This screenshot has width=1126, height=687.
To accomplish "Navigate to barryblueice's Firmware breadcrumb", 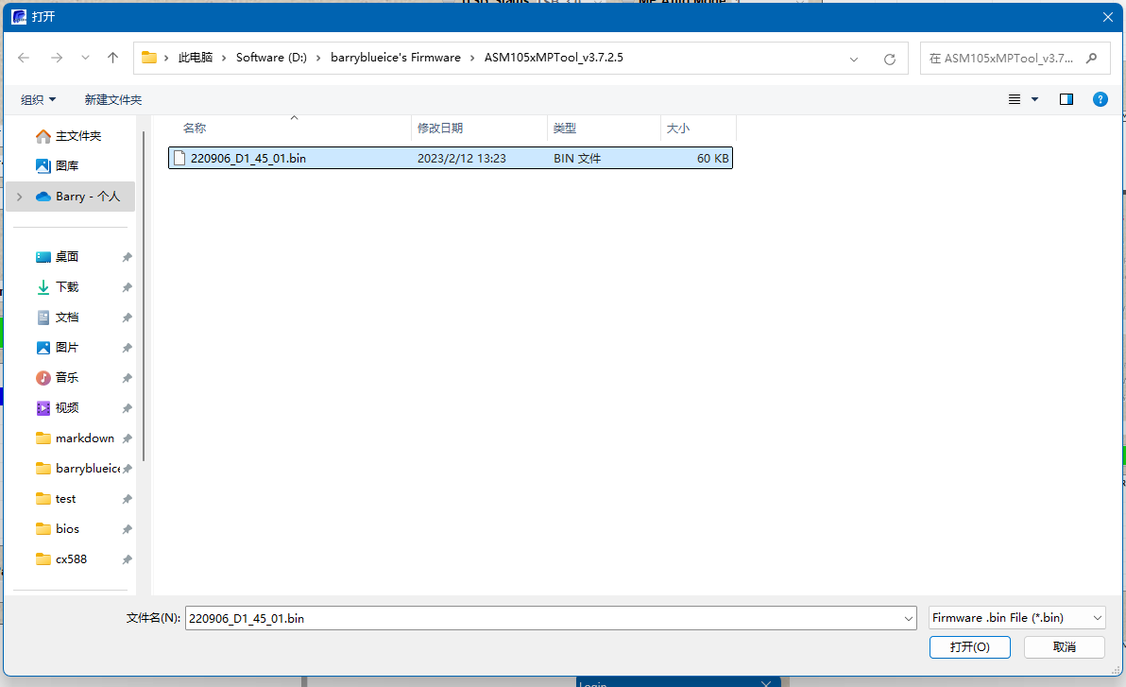I will 396,58.
